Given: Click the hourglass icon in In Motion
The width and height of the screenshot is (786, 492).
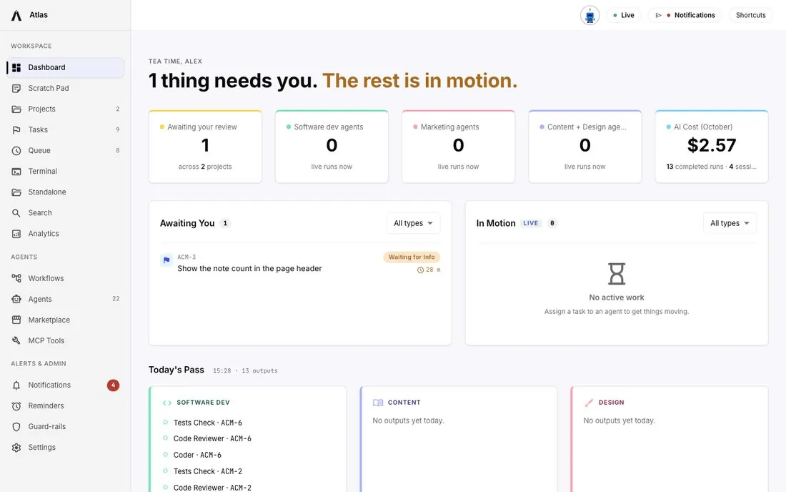Looking at the screenshot, I should point(617,274).
